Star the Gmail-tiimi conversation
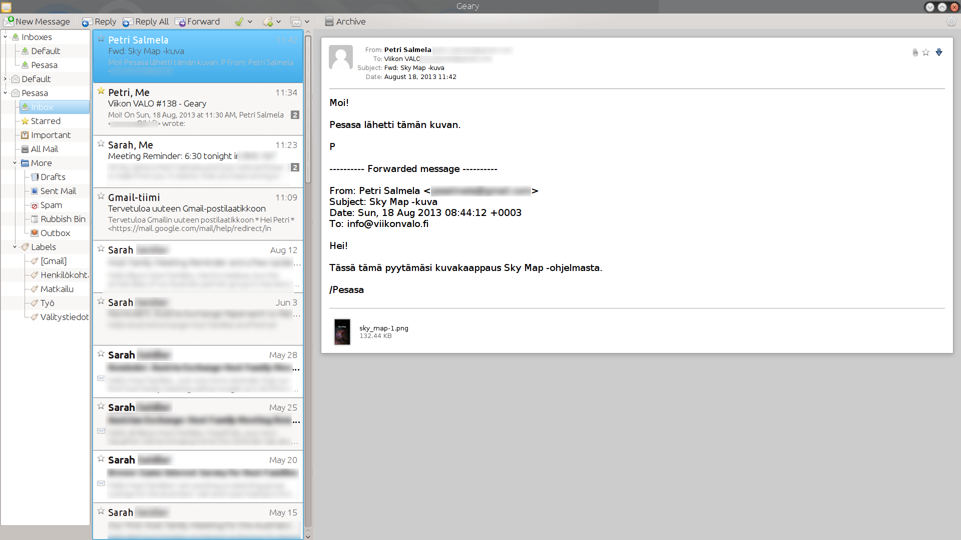This screenshot has height=540, width=961. (x=101, y=196)
